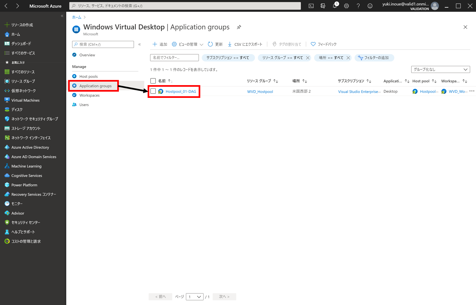Open Storage accounts in the sidebar
This screenshot has width=476, height=305.
click(x=26, y=129)
